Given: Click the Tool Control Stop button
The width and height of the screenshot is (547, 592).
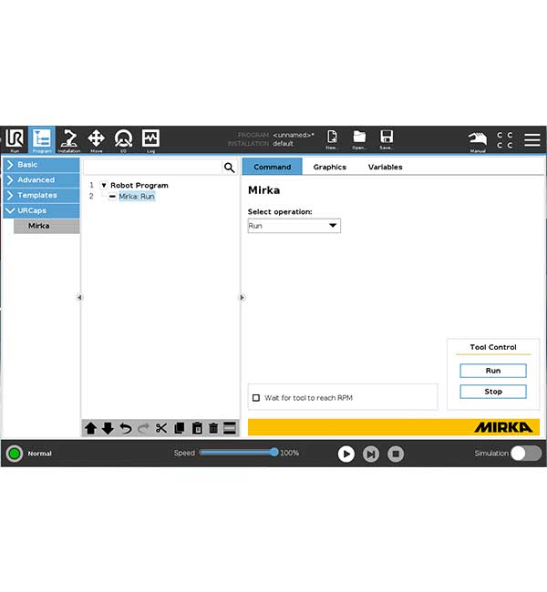Looking at the screenshot, I should [x=493, y=392].
